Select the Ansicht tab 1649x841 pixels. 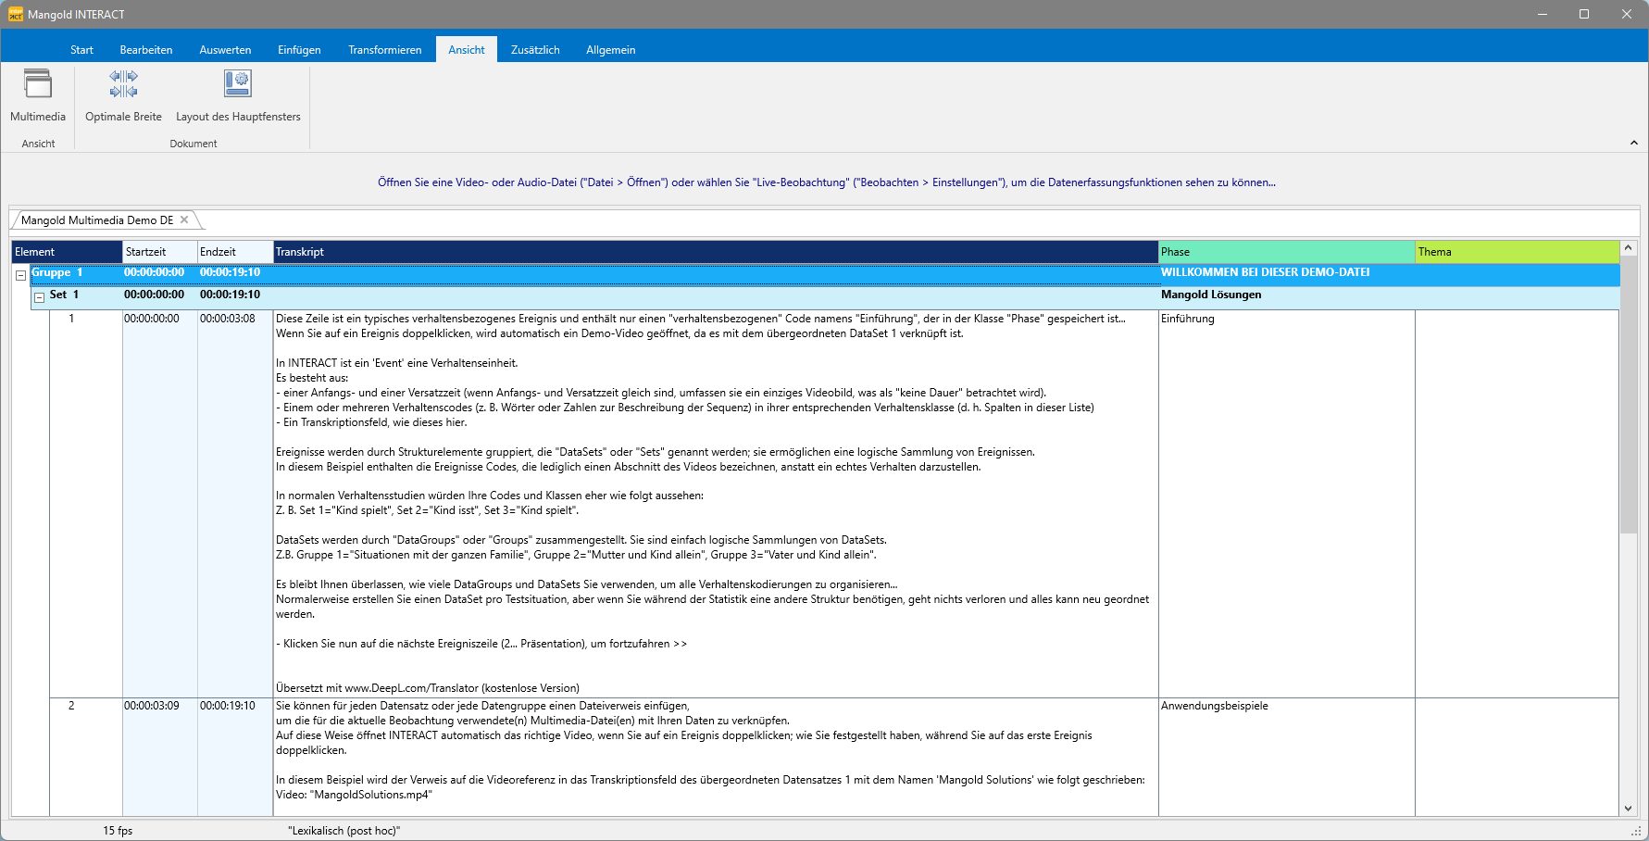(467, 50)
